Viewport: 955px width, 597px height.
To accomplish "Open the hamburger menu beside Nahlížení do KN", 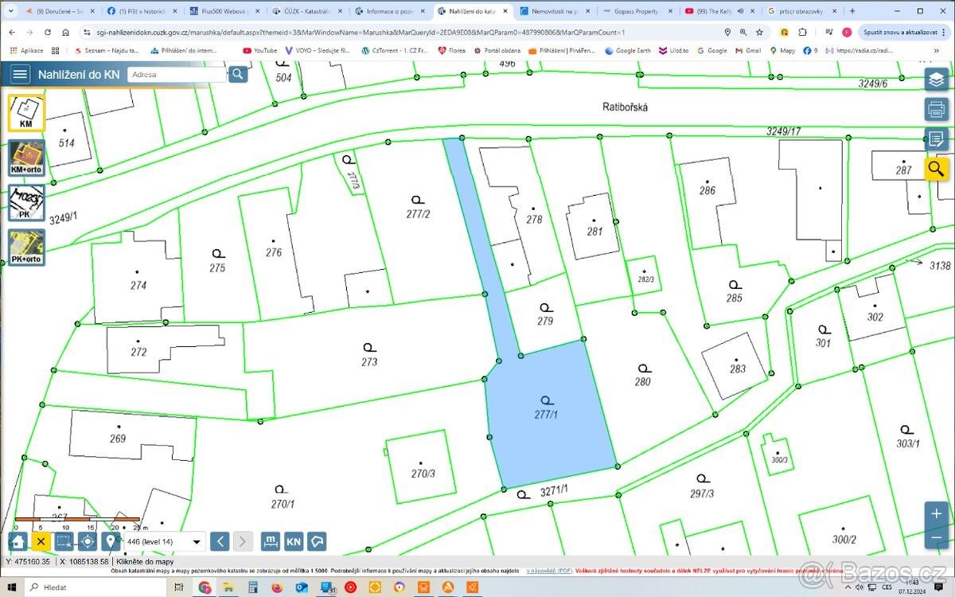I will point(20,75).
